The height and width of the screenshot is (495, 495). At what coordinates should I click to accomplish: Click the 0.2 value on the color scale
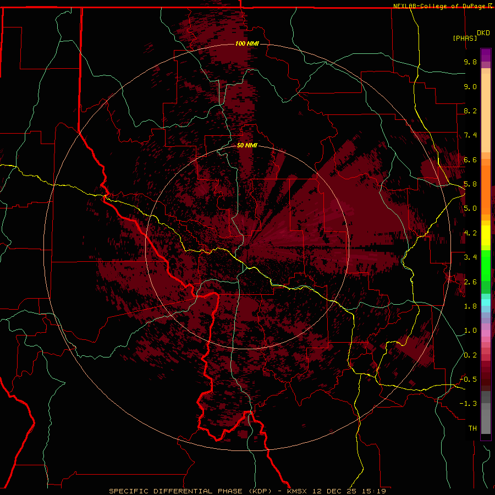click(x=470, y=355)
